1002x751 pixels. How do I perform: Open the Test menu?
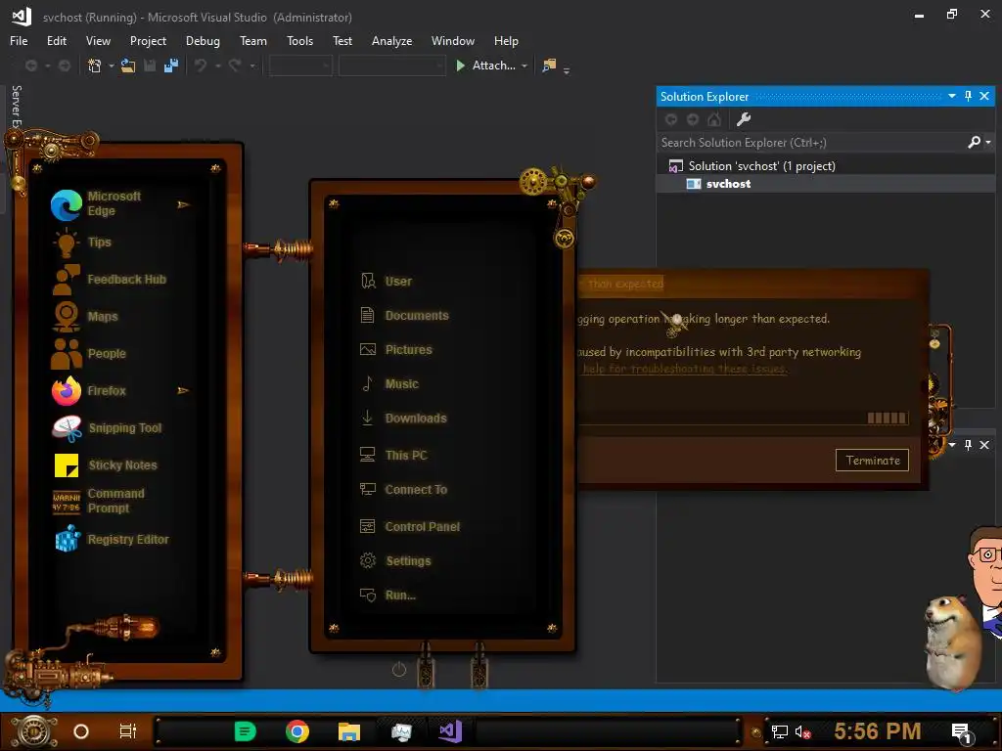(x=342, y=41)
